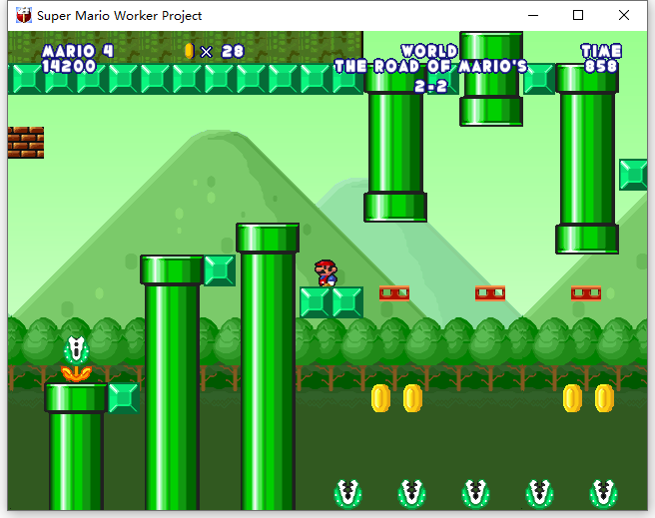
Task: Click the gem block at the right screen edge
Action: pyautogui.click(x=633, y=175)
